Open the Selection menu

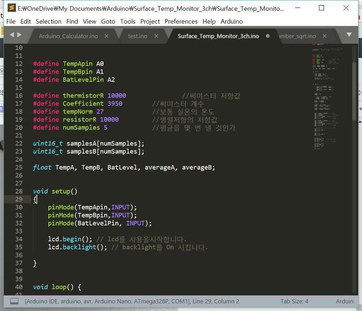pos(49,21)
